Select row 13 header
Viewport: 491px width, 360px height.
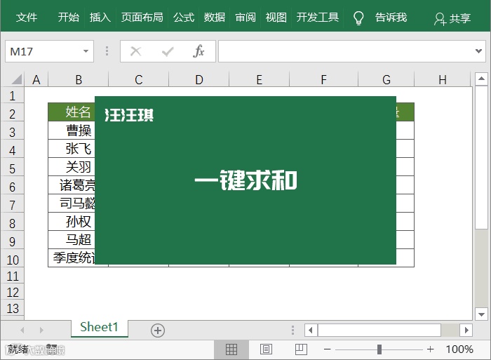(12, 309)
